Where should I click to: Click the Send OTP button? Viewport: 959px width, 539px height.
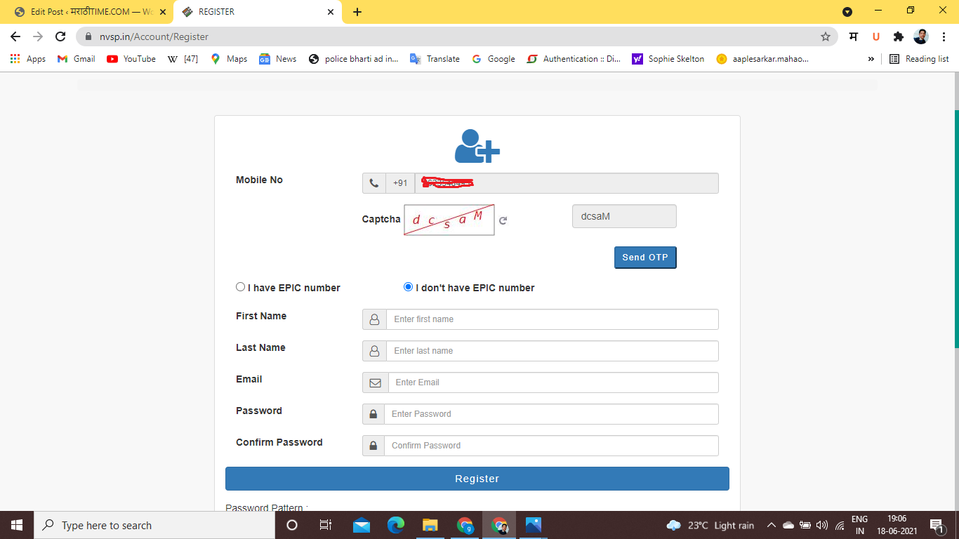644,257
